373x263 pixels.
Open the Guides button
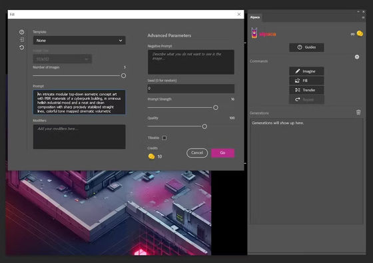[x=306, y=47]
